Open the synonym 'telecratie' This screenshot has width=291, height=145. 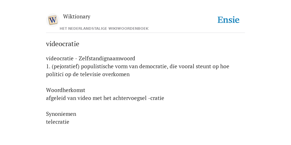(57, 122)
